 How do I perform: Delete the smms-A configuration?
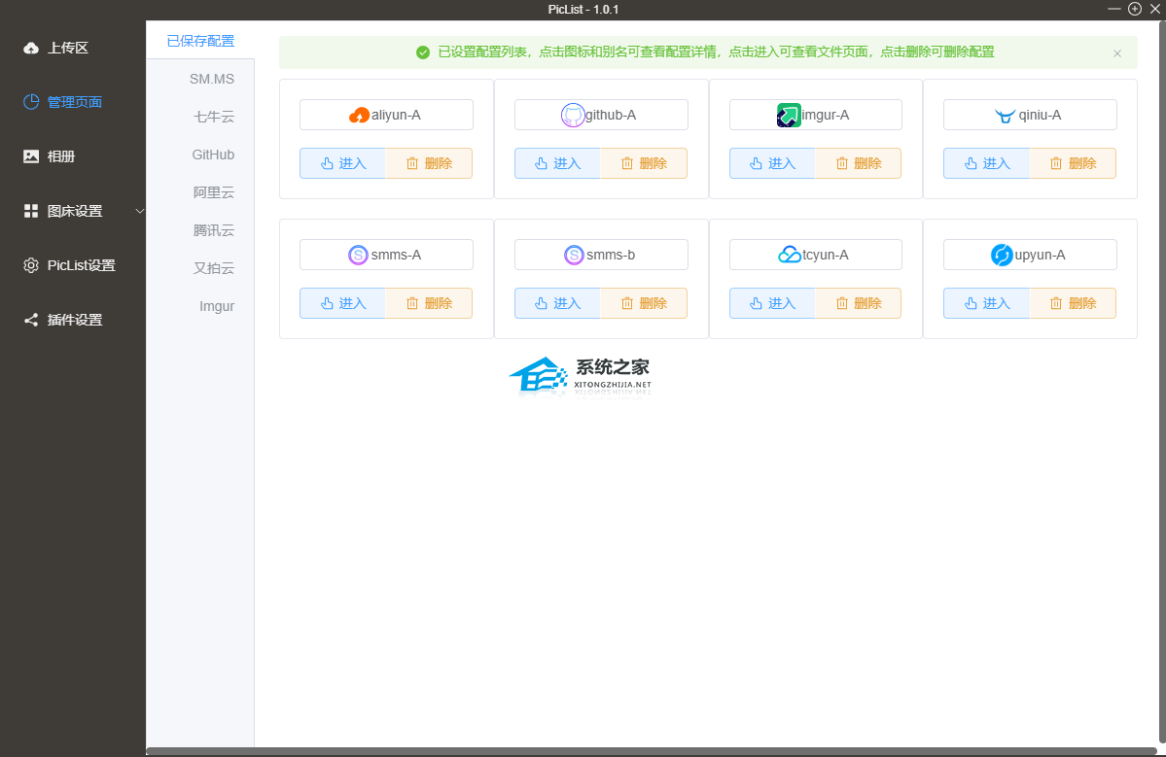pos(428,303)
